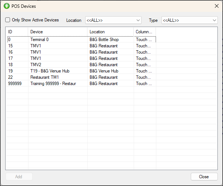223x186 pixels.
Task: Close the POS Devices window
Action: coord(217,6)
